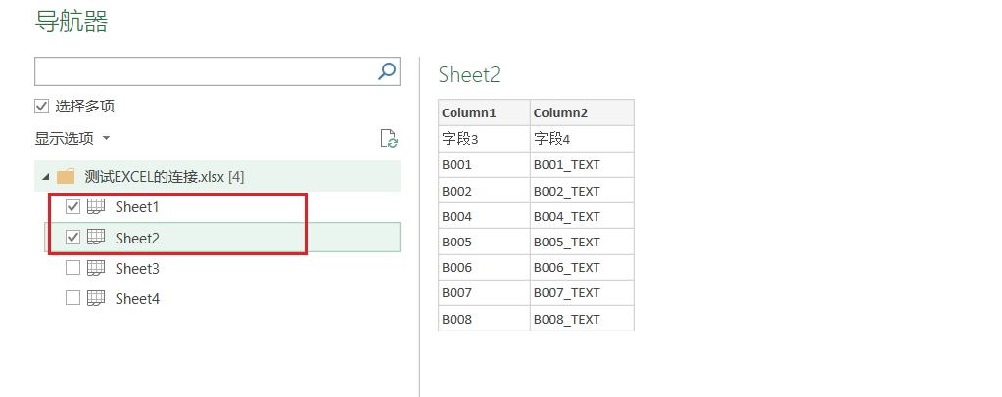1002x397 pixels.
Task: Click the B005_TEXT cell
Action: pyautogui.click(x=582, y=242)
